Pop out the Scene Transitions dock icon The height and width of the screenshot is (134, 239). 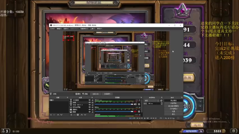162,98
